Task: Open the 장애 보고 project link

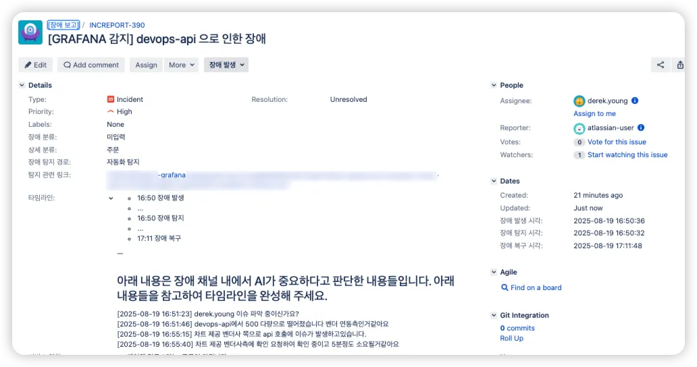Action: coord(63,25)
